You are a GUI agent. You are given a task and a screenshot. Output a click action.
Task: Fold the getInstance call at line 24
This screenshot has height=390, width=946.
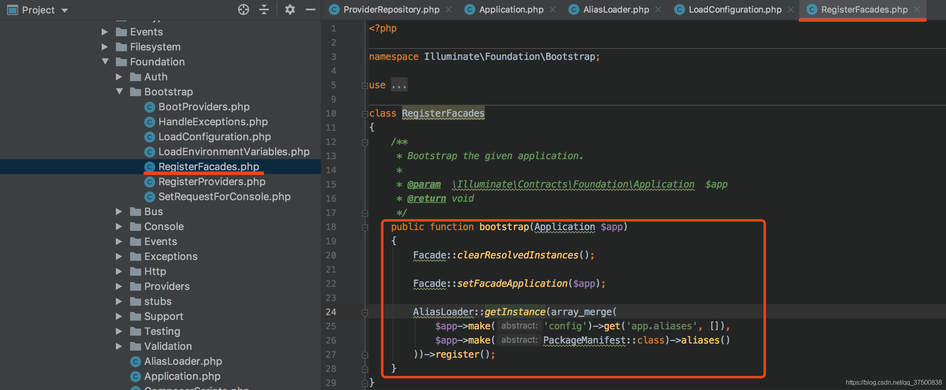[365, 313]
